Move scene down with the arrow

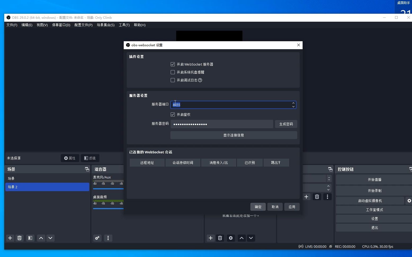(50, 238)
